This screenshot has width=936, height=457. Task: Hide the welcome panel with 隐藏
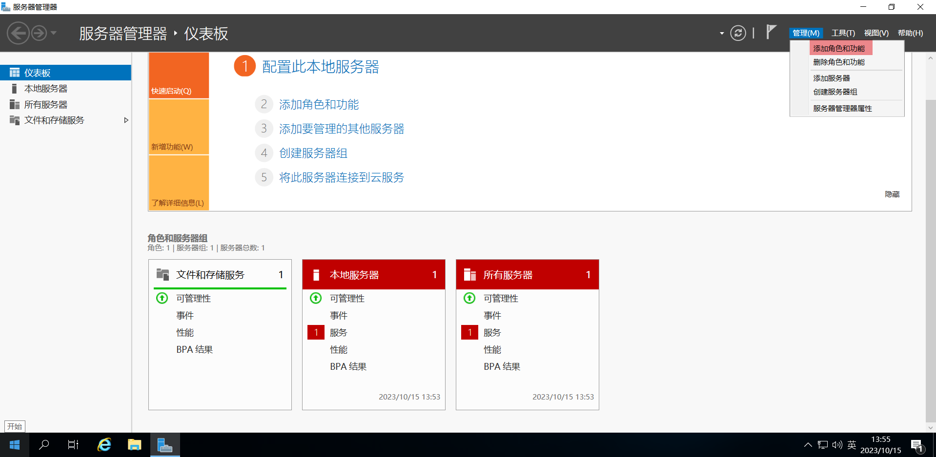point(892,194)
